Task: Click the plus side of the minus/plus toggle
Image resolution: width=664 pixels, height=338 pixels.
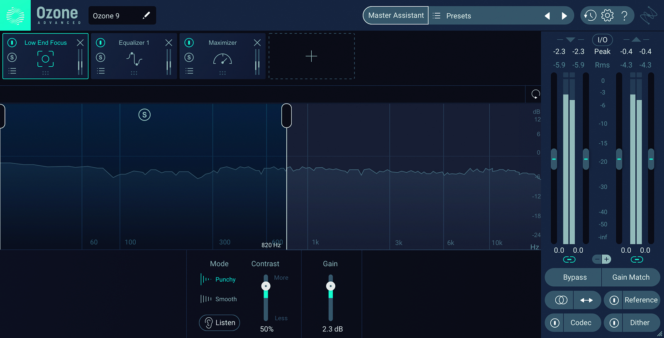Action: pyautogui.click(x=606, y=259)
